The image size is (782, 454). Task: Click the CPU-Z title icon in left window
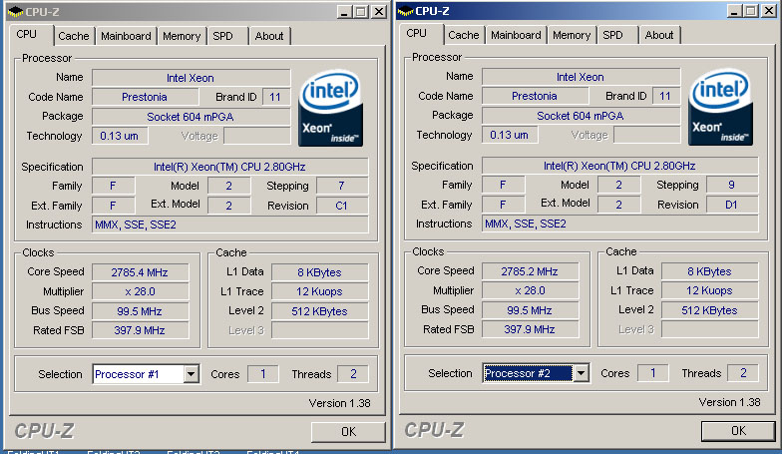16,12
